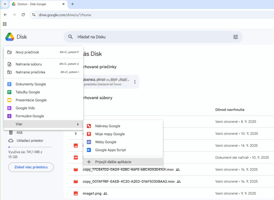
Task: Click the Google Docs icon
Action: click(10, 84)
